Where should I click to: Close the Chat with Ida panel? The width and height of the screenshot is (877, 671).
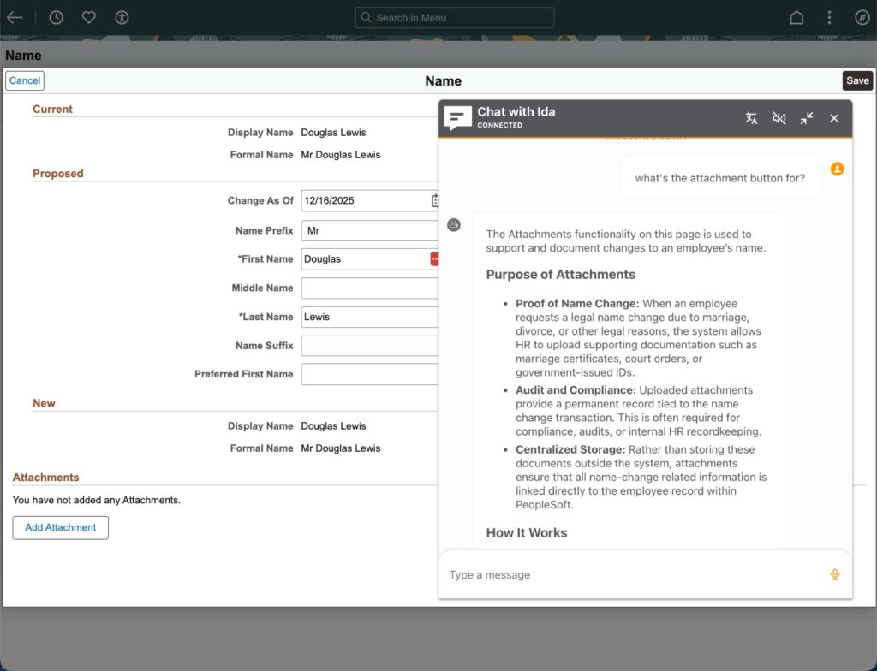(834, 118)
